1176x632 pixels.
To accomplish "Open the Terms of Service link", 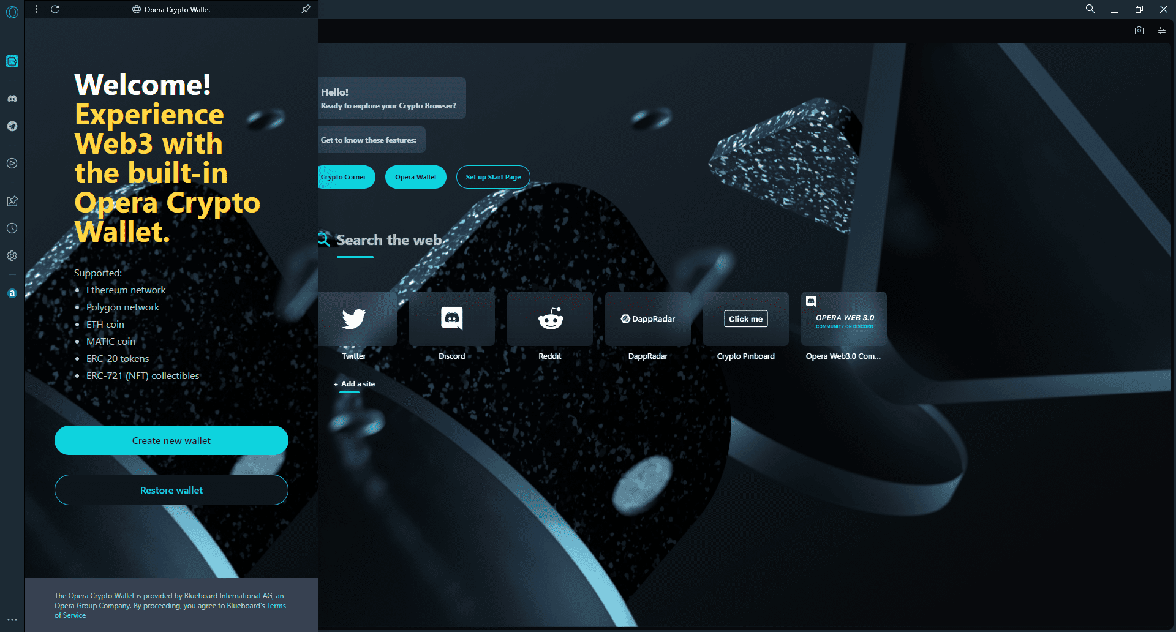I will point(276,606).
